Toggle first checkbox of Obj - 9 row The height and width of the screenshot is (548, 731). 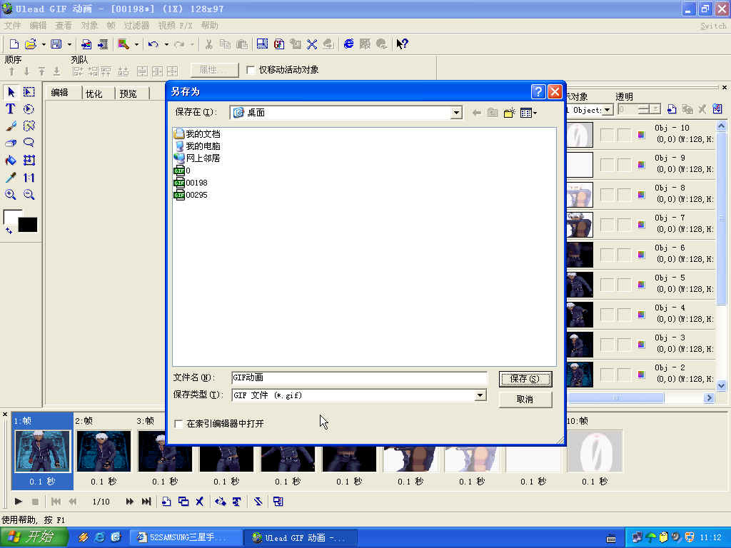[607, 165]
